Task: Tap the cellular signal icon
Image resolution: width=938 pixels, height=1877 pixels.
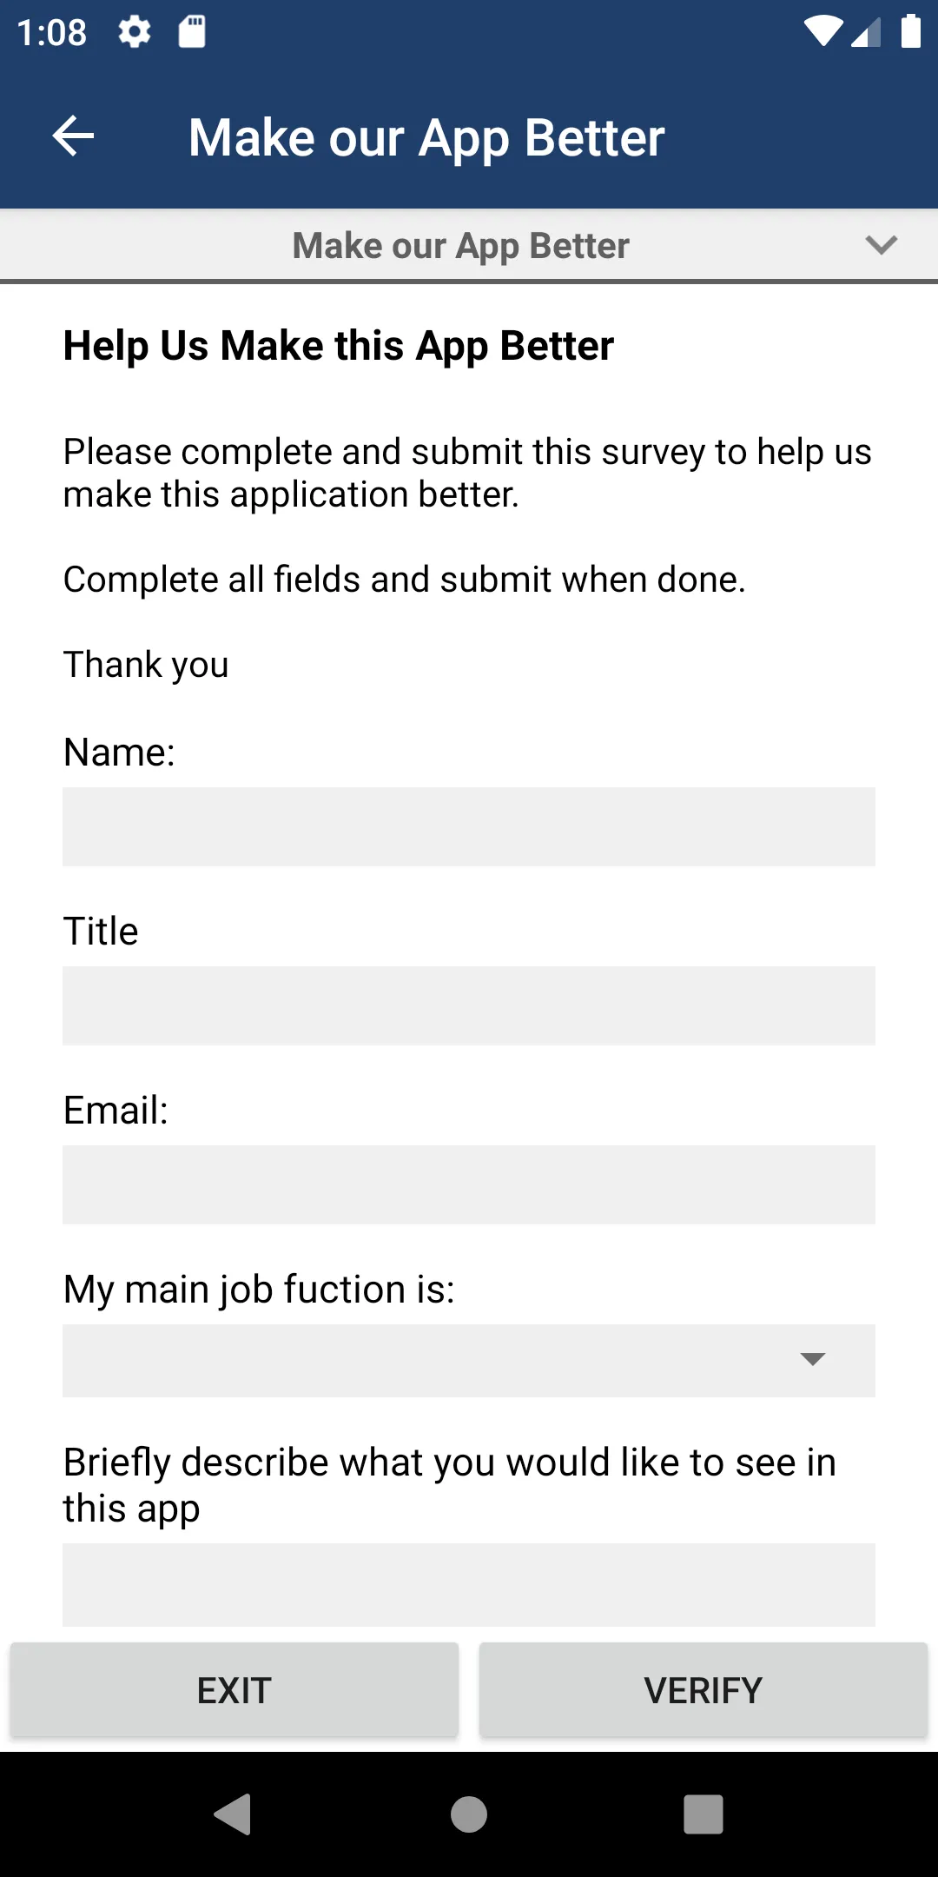Action: [x=866, y=32]
